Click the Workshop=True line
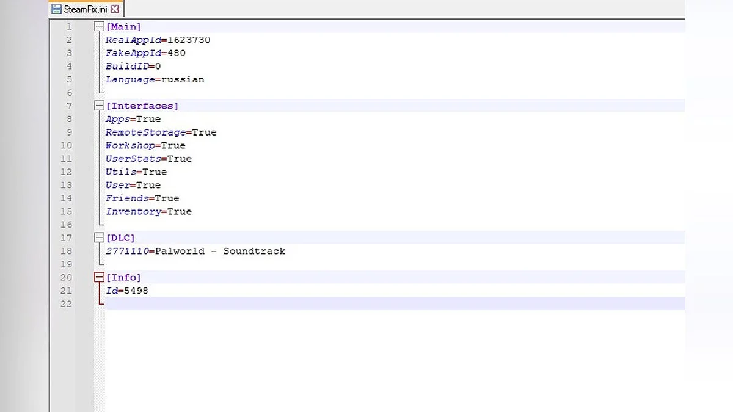This screenshot has height=412, width=733. click(145, 146)
